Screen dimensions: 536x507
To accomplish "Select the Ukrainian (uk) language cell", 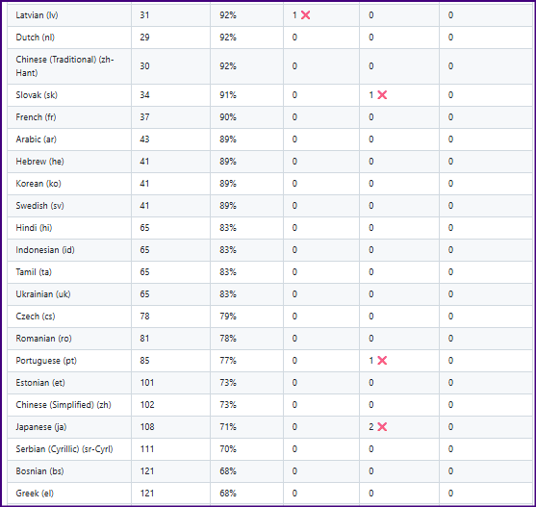I will [x=69, y=294].
